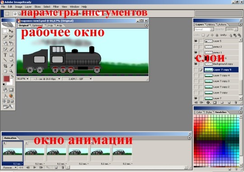The height and width of the screenshot is (172, 244).
Task: Select the Paintbrush tool
Action: 11,49
